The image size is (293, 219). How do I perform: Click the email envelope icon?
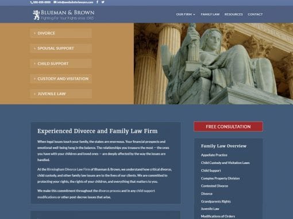click(x=55, y=2)
